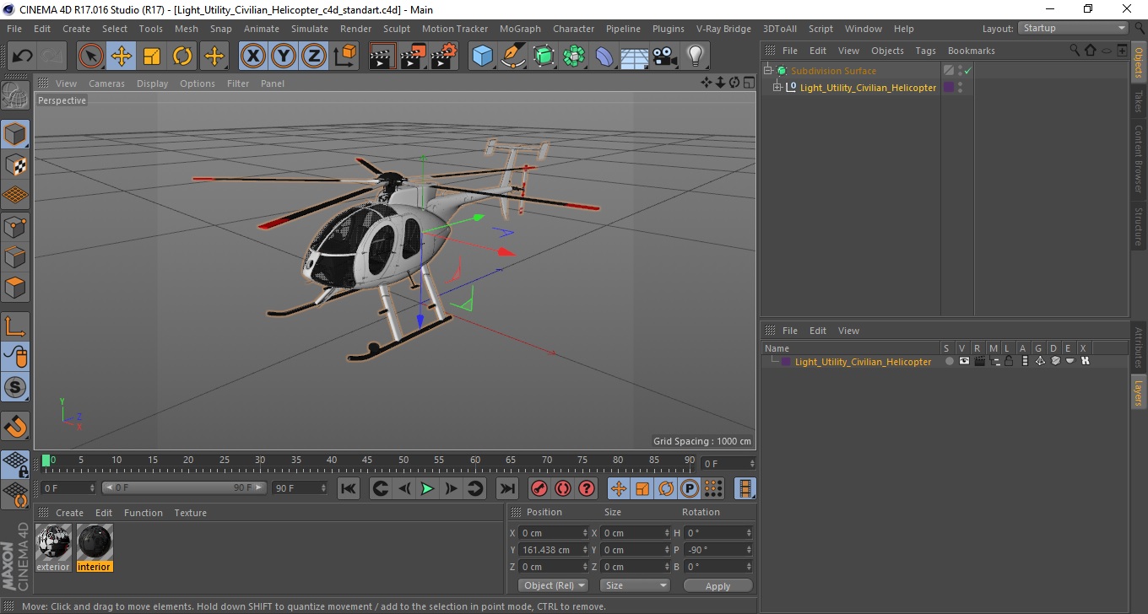Open material manager Create menu

[69, 513]
